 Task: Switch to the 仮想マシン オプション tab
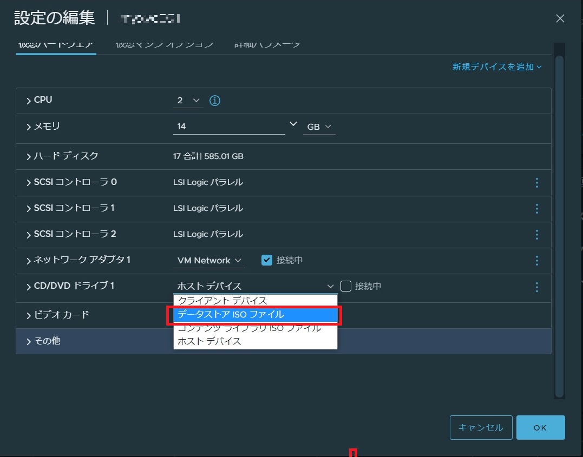[x=165, y=45]
